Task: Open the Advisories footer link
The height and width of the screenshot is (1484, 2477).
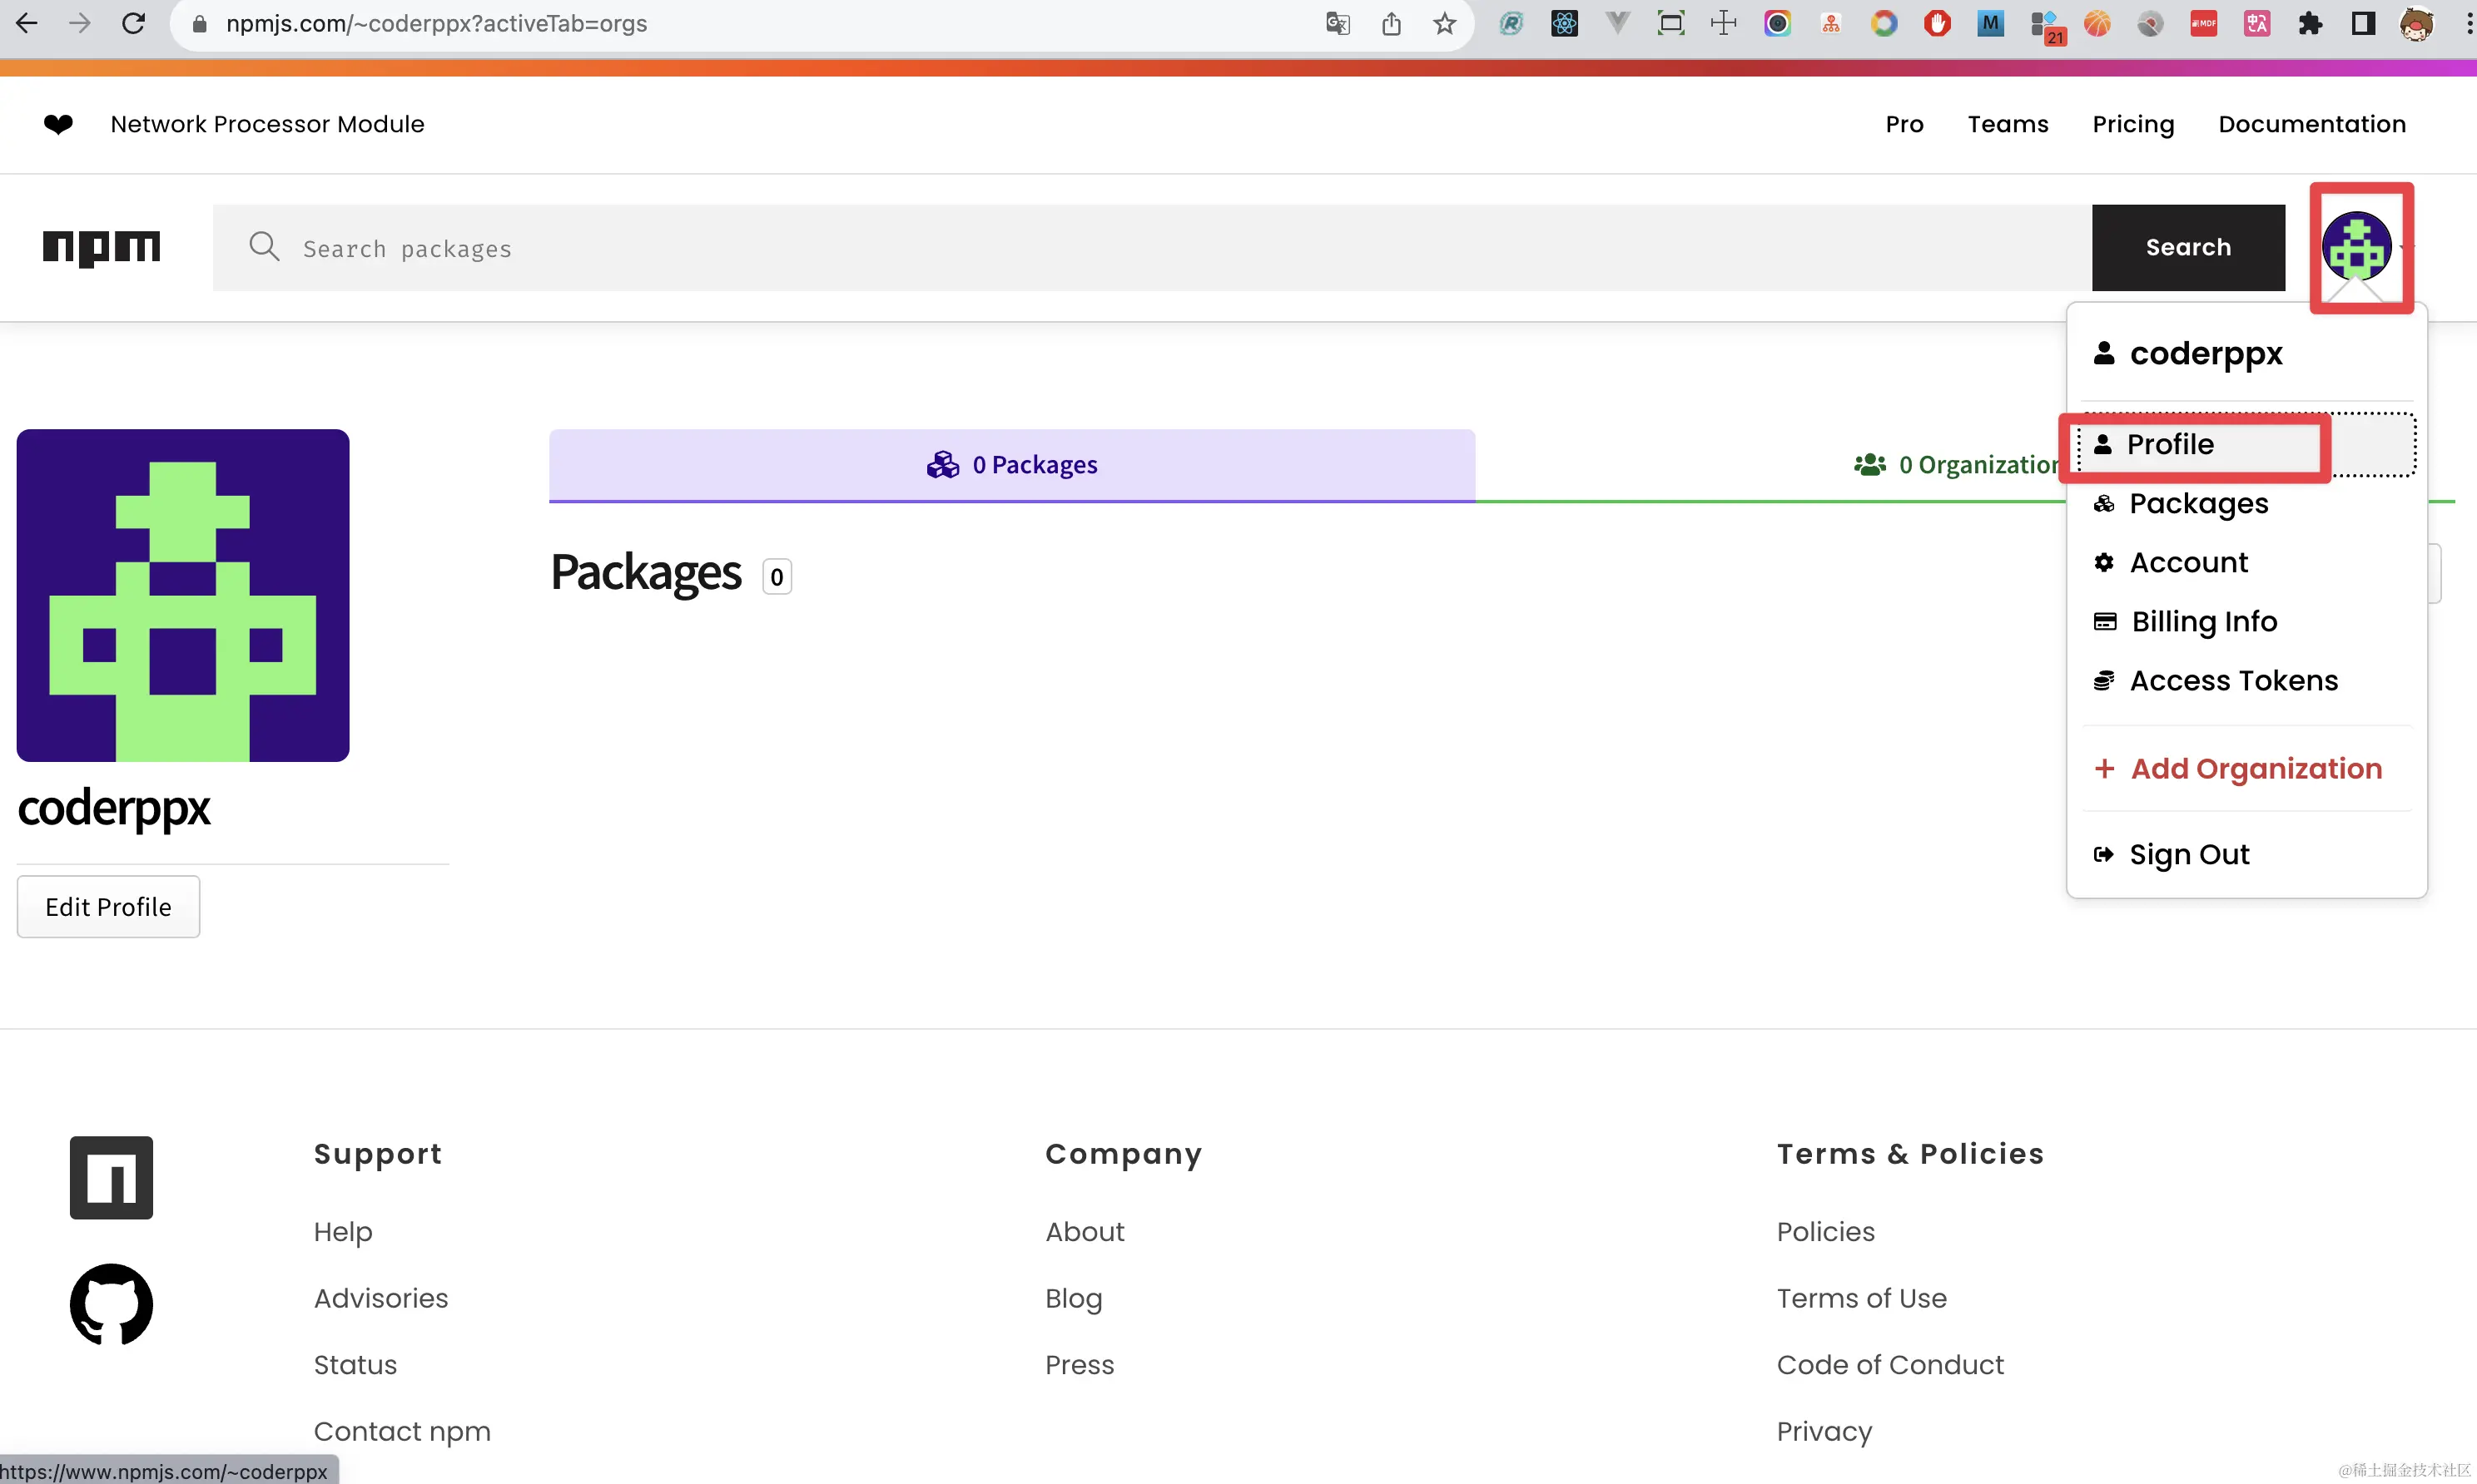Action: 380,1298
